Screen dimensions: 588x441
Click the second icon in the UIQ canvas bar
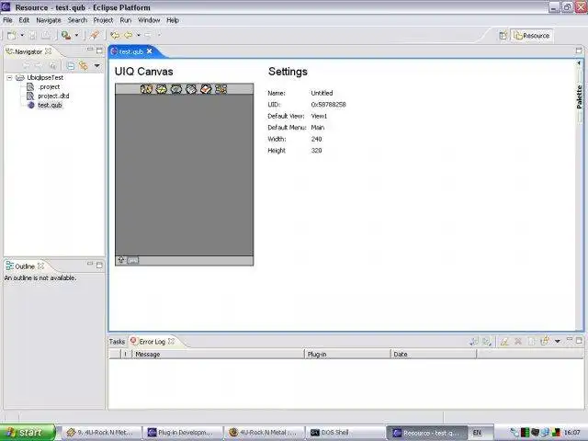(162, 89)
